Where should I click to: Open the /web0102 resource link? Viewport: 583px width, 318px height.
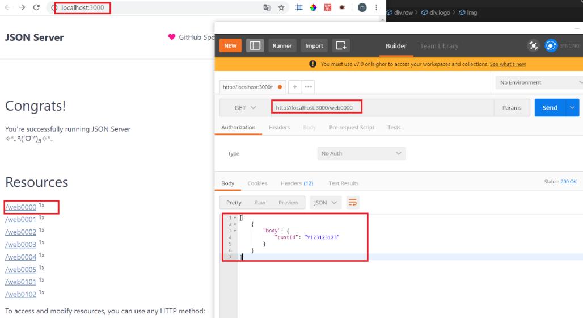tap(21, 294)
